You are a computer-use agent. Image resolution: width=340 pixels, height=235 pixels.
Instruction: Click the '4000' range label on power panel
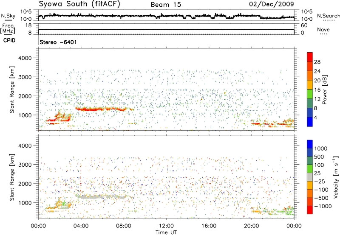point(25,58)
